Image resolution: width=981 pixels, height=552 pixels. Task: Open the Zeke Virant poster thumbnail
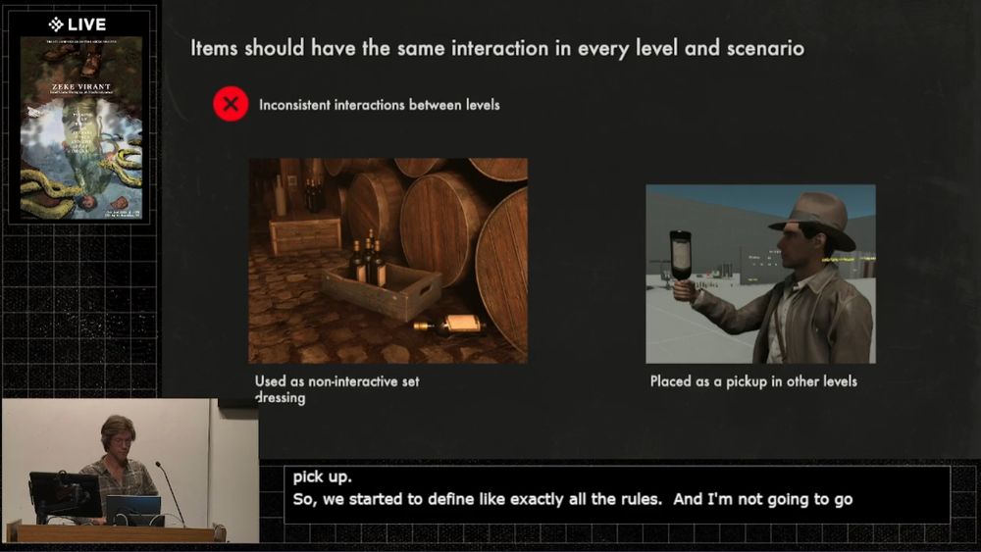coord(81,128)
